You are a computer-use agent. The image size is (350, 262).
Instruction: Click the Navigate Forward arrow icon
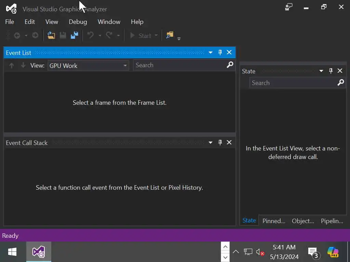(35, 35)
